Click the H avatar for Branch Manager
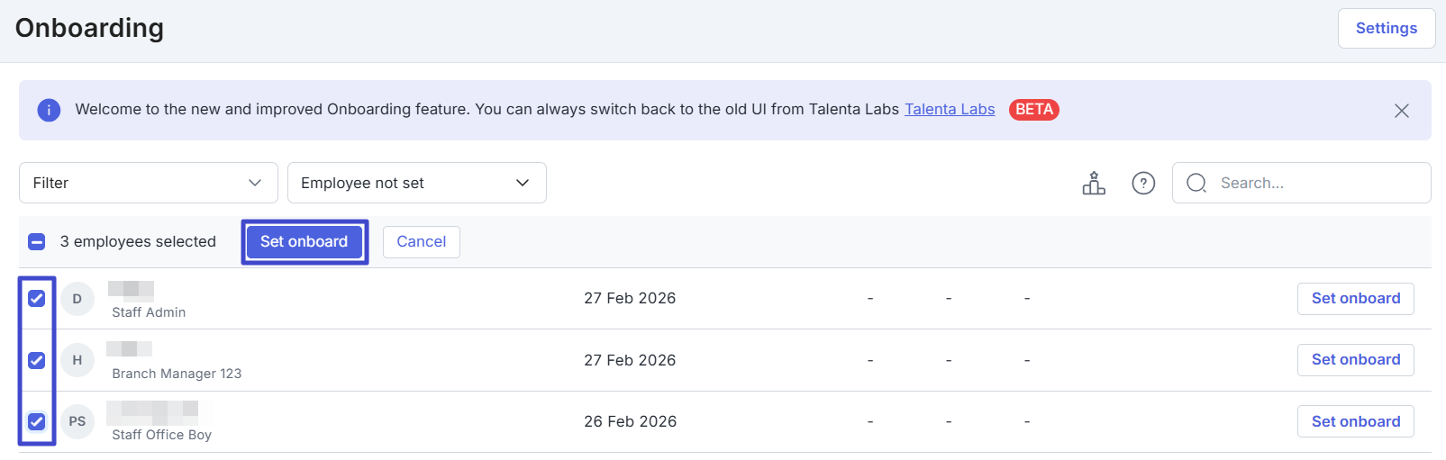The height and width of the screenshot is (460, 1446). 77,360
